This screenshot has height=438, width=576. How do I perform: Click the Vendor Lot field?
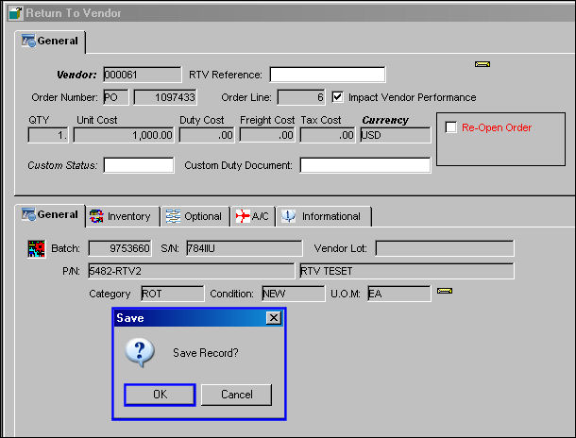click(445, 248)
